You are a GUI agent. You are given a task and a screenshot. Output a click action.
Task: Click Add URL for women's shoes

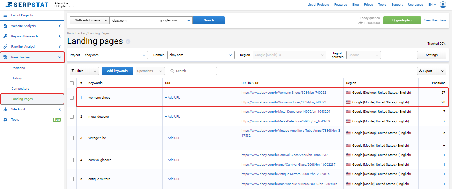click(172, 98)
